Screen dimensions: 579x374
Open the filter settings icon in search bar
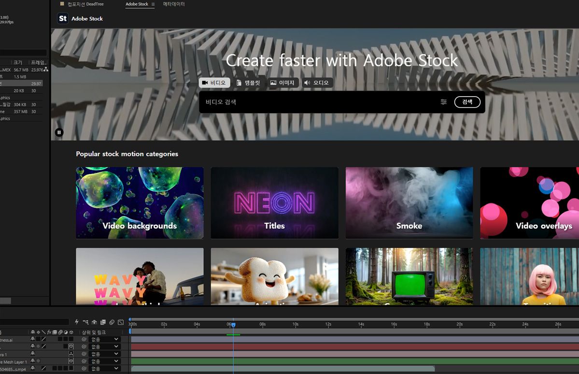click(443, 102)
